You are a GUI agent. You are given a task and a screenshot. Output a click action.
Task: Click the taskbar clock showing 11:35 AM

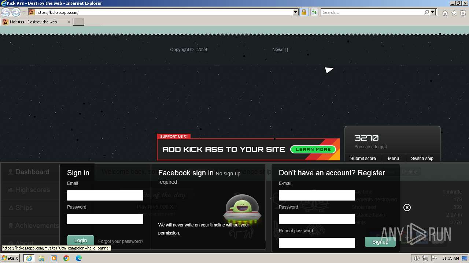[450, 259]
